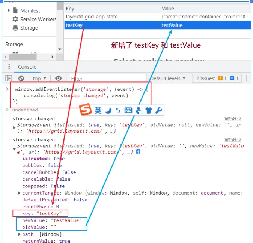Switch to the Console tab
The height and width of the screenshot is (243, 253).
click(27, 67)
